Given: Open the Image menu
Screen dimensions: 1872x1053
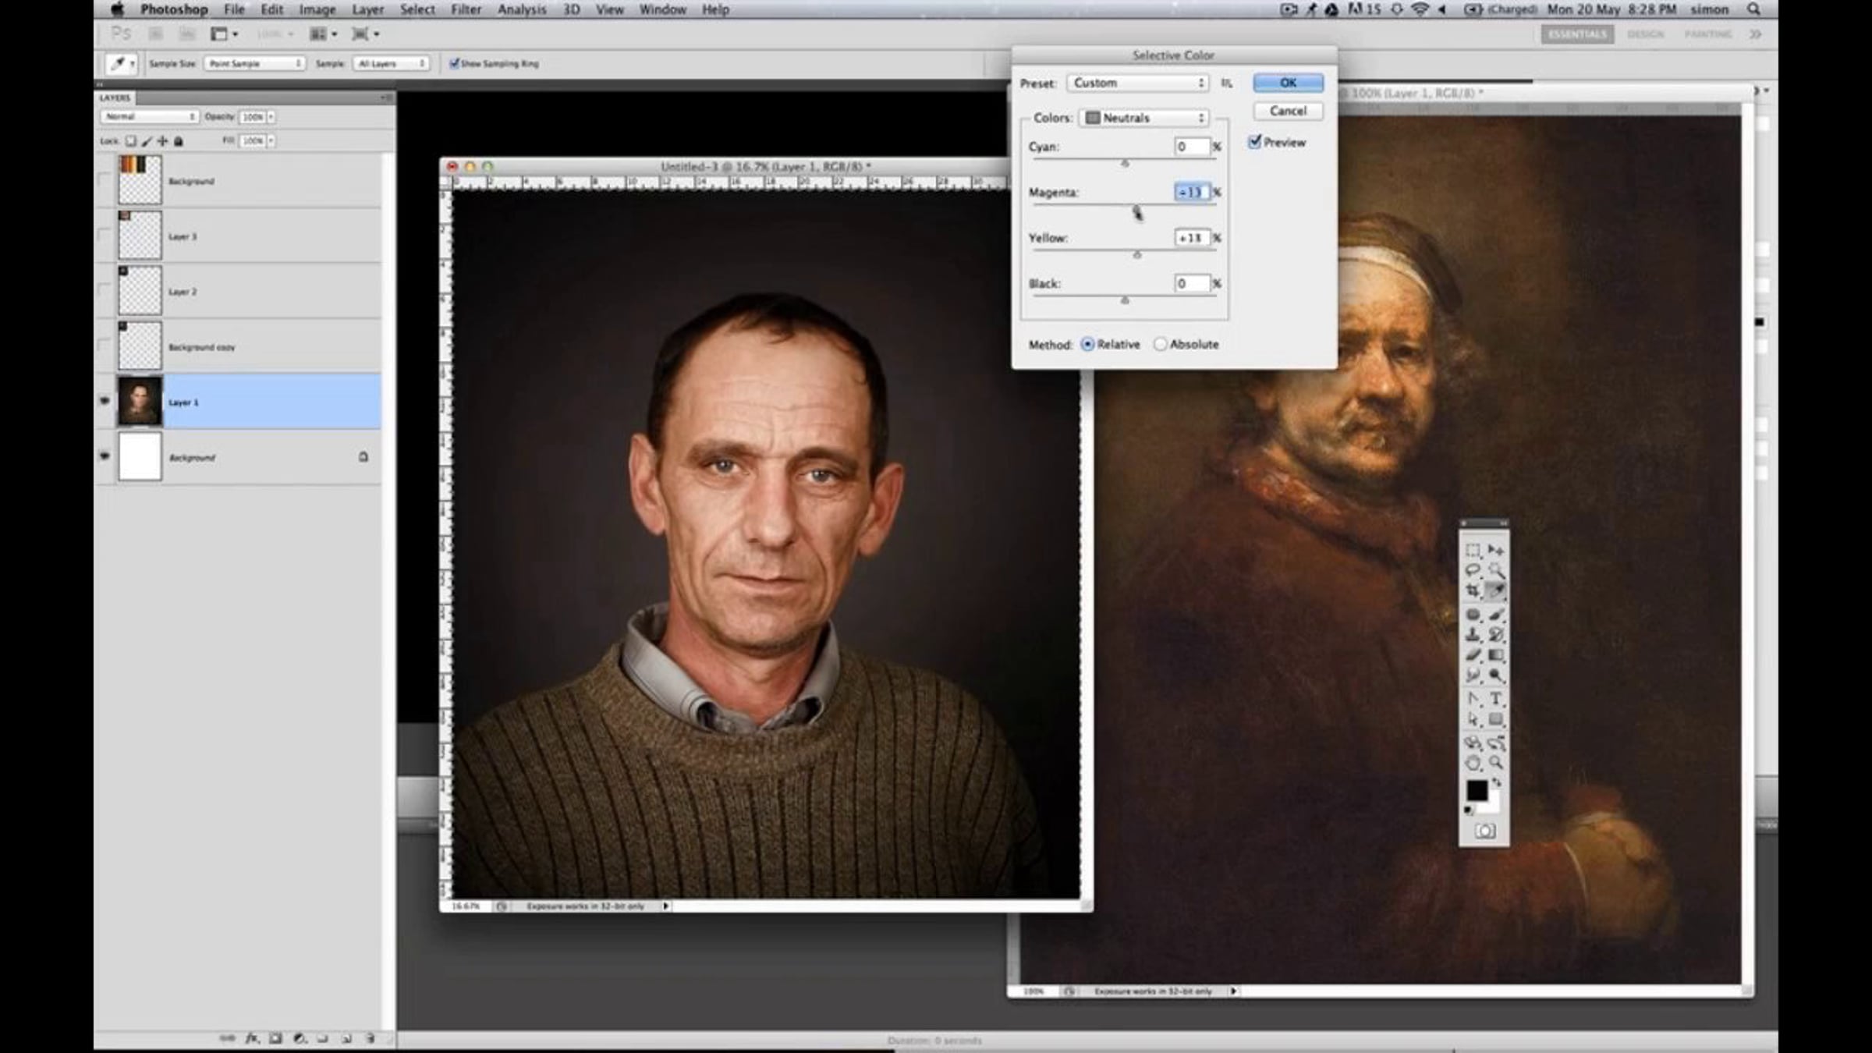Looking at the screenshot, I should pyautogui.click(x=317, y=9).
